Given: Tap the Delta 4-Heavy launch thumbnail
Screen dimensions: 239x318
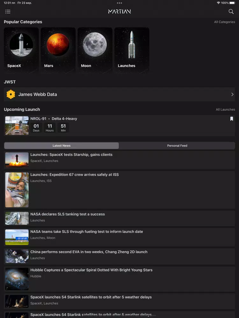Looking at the screenshot, I should tap(17, 126).
